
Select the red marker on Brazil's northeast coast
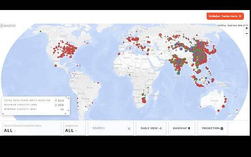[98, 83]
